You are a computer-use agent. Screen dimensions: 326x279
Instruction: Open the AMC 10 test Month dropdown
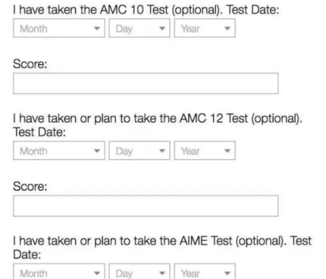click(59, 28)
